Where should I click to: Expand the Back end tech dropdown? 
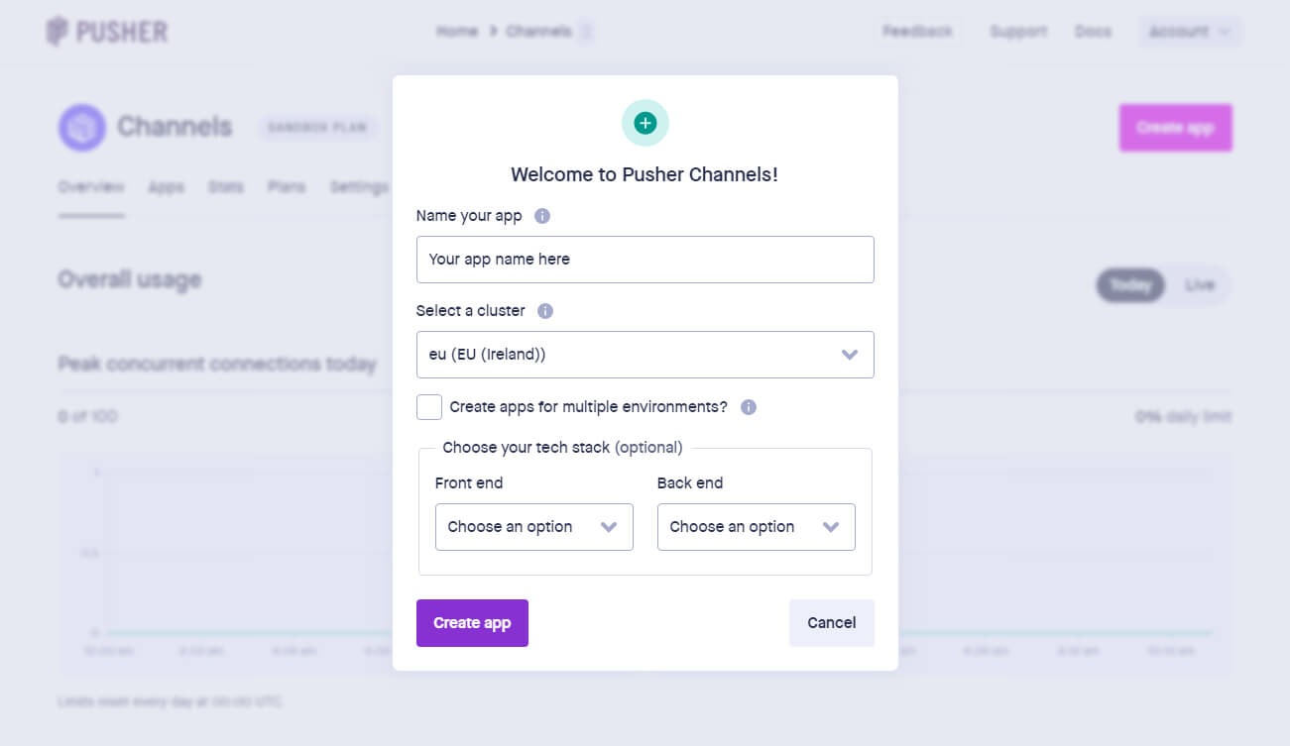pyautogui.click(x=756, y=527)
